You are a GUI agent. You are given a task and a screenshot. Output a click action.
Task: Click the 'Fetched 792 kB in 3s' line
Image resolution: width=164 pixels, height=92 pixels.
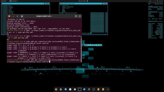click(21, 21)
